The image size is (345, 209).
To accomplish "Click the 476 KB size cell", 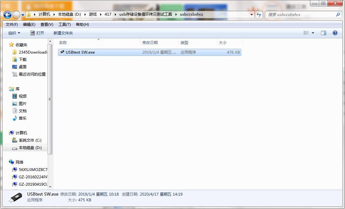I will click(233, 52).
